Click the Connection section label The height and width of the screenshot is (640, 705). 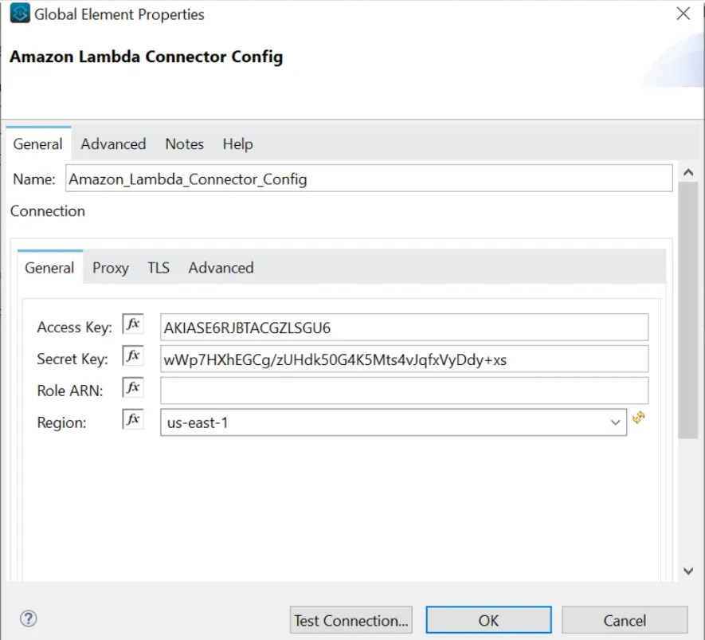[48, 211]
